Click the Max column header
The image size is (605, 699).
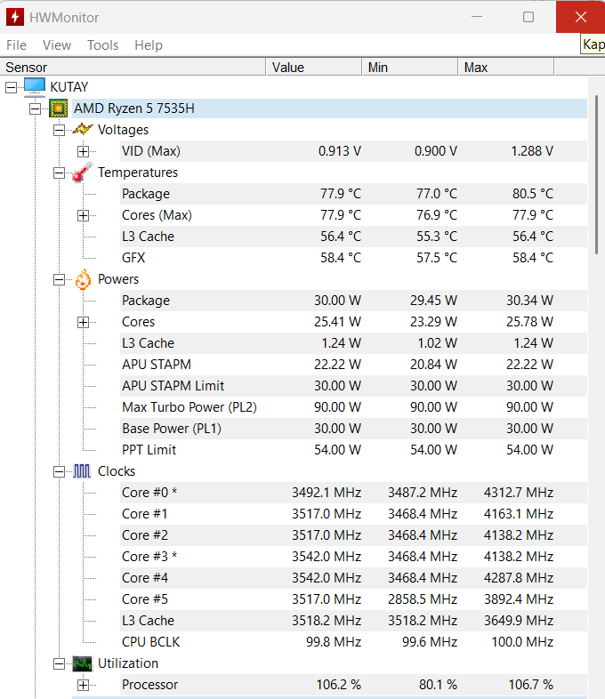pos(506,68)
